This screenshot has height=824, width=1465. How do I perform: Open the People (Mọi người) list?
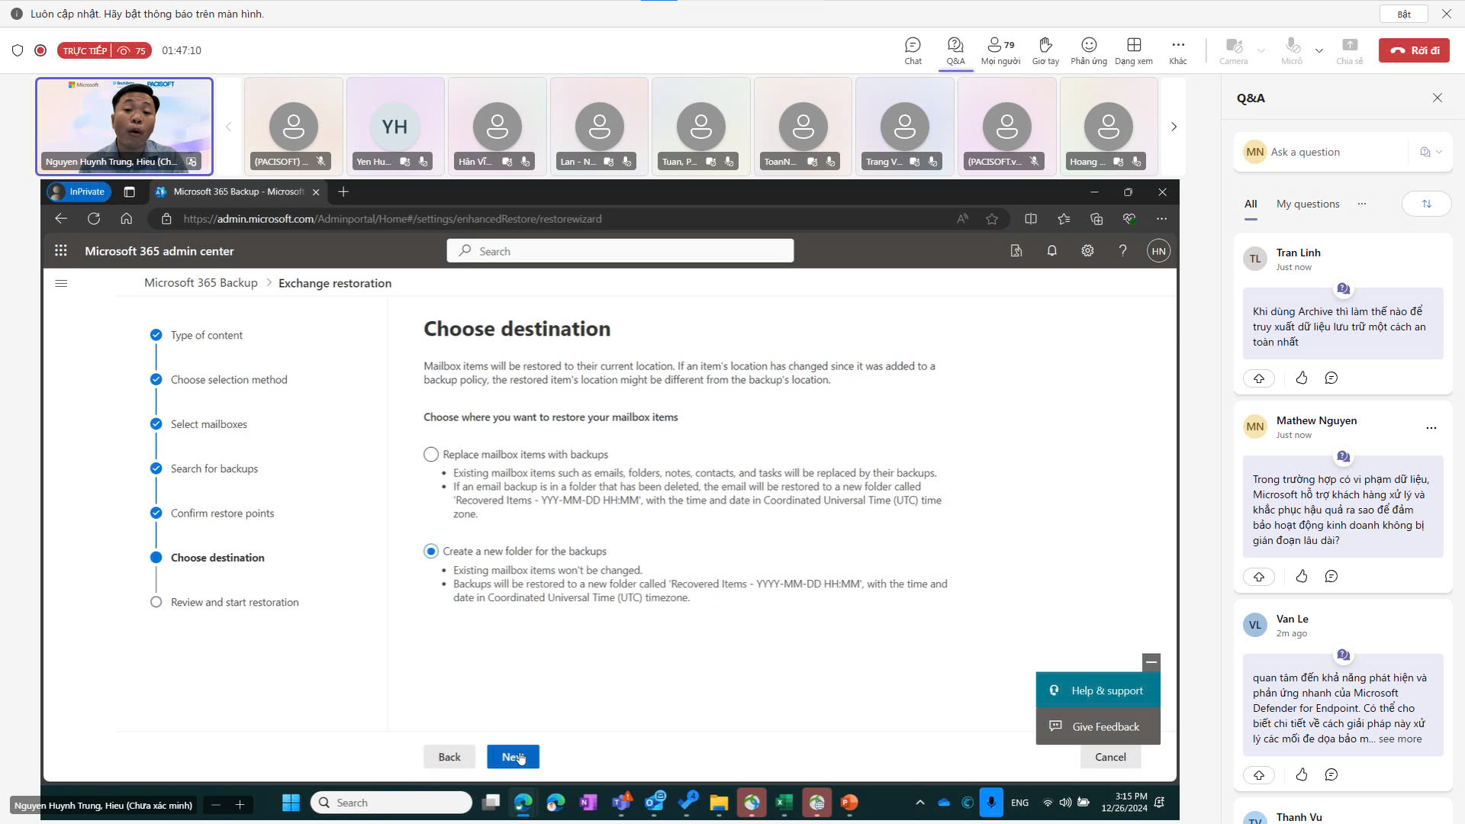1000,50
